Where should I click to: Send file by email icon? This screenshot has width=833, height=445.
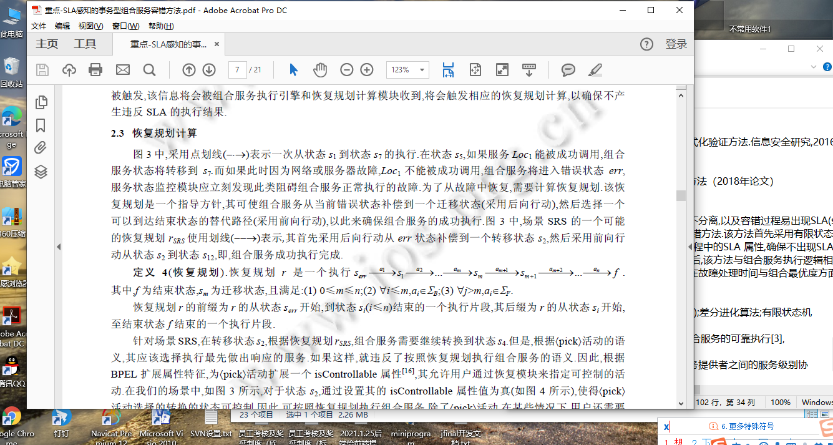(123, 70)
